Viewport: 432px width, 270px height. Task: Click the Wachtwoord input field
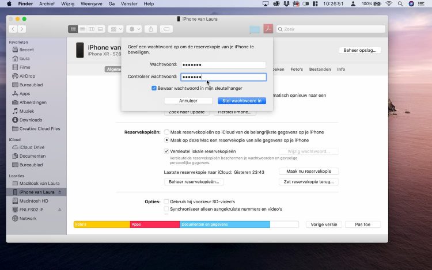point(223,64)
